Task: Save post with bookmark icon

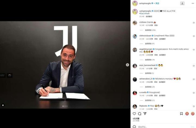Action: point(181,114)
